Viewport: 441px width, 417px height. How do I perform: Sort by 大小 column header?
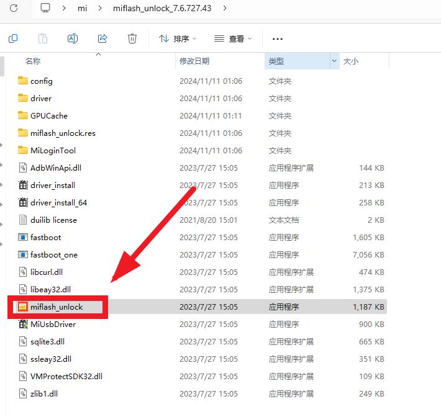pos(351,61)
